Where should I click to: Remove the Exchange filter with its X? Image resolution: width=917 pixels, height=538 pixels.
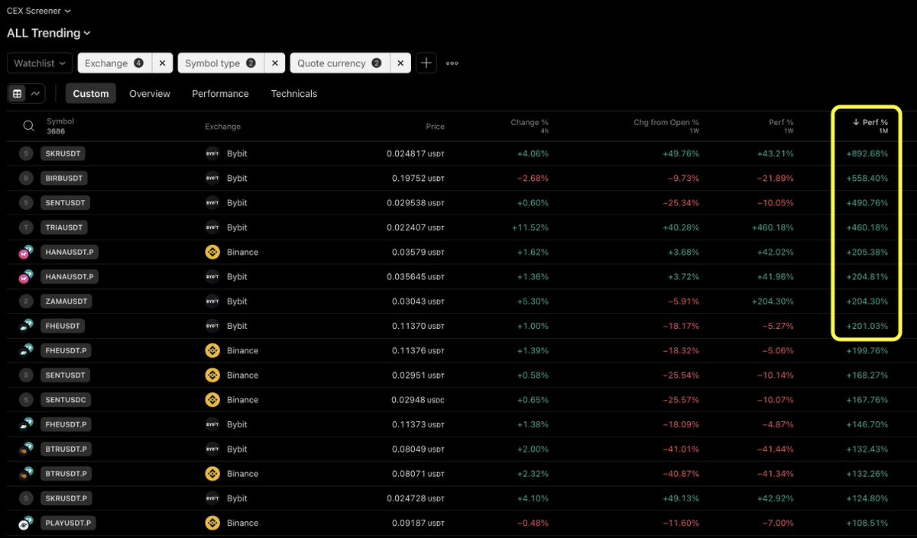pos(162,63)
